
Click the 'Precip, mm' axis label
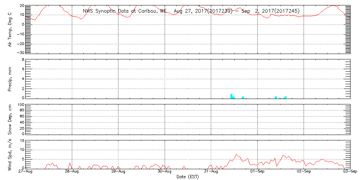10,78
